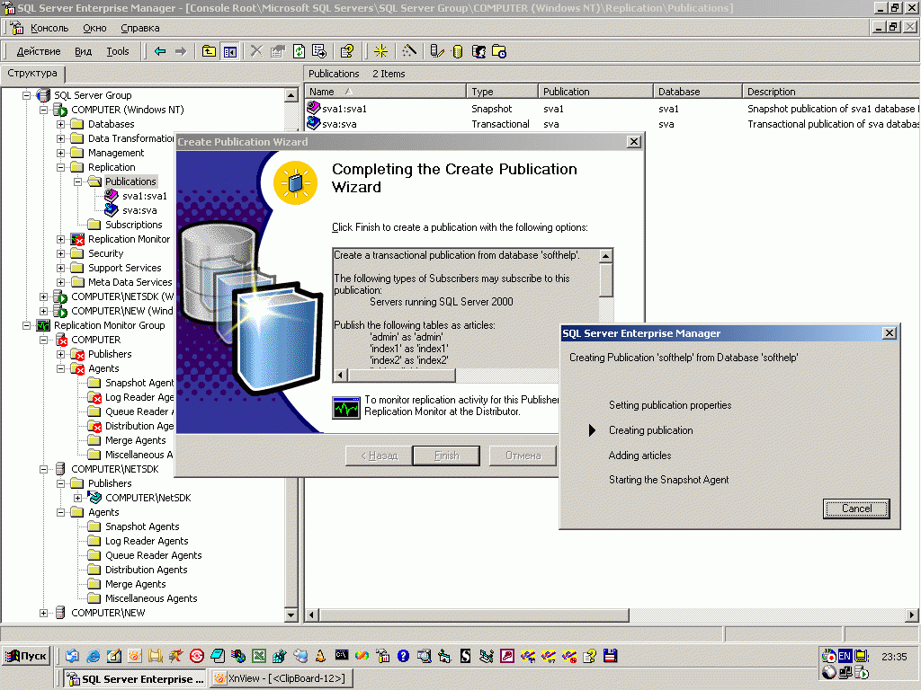Expand the Support Services folder
This screenshot has width=921, height=690.
coord(60,268)
